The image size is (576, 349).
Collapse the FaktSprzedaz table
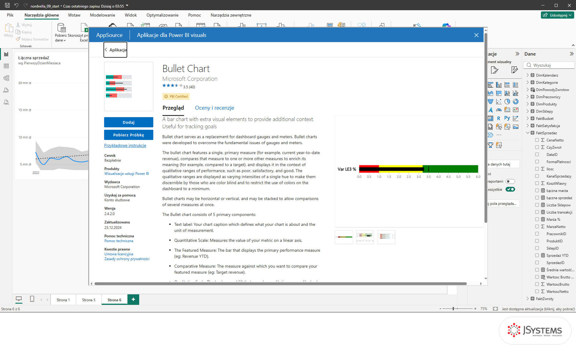pos(528,133)
